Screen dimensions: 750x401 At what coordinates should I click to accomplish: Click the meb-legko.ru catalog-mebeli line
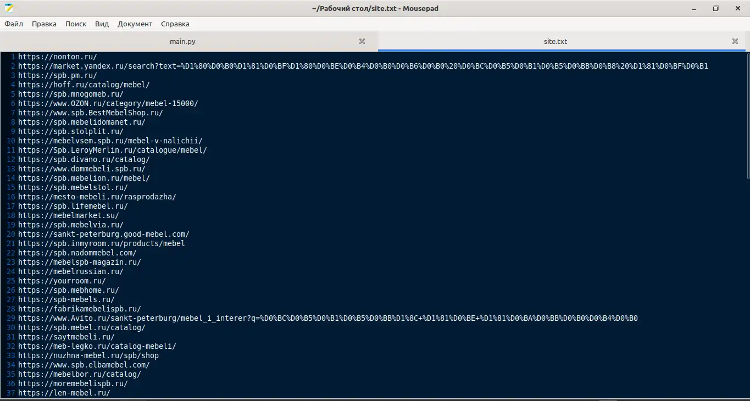pyautogui.click(x=97, y=346)
